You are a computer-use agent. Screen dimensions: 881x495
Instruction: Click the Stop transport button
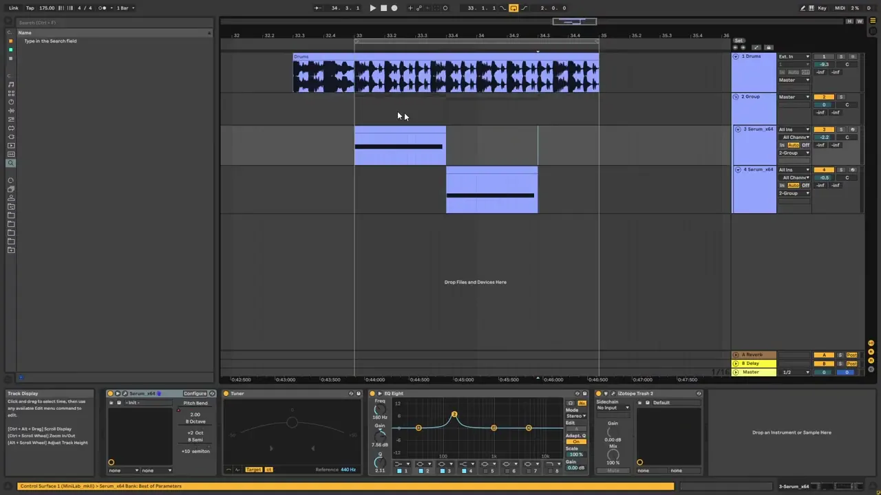pos(383,8)
